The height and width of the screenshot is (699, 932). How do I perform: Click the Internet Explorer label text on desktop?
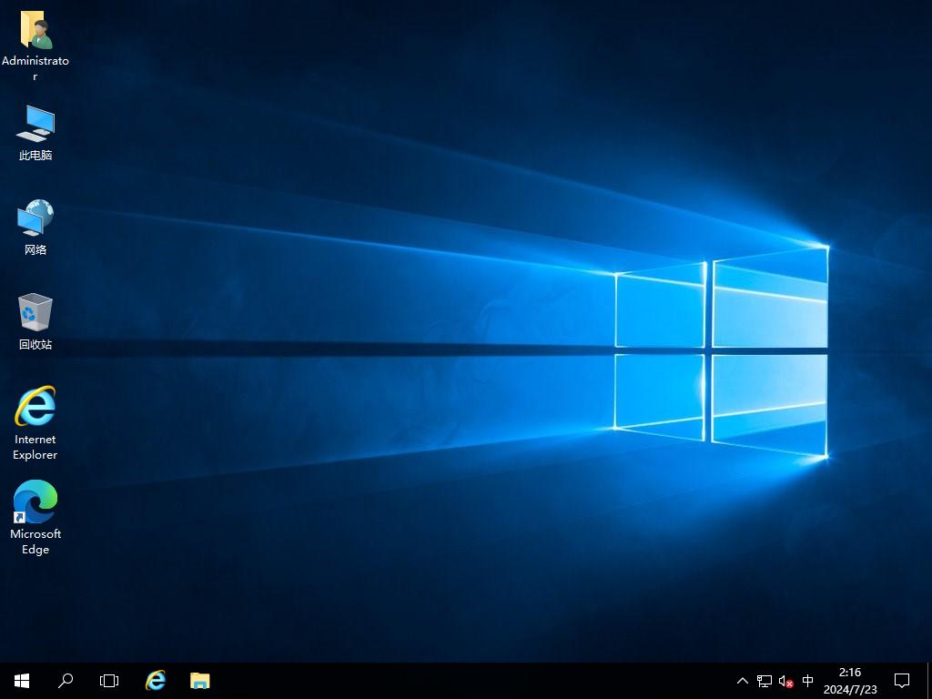[35, 447]
